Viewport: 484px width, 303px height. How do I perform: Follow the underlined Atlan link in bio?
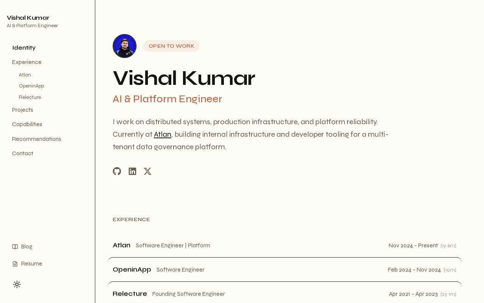click(163, 134)
